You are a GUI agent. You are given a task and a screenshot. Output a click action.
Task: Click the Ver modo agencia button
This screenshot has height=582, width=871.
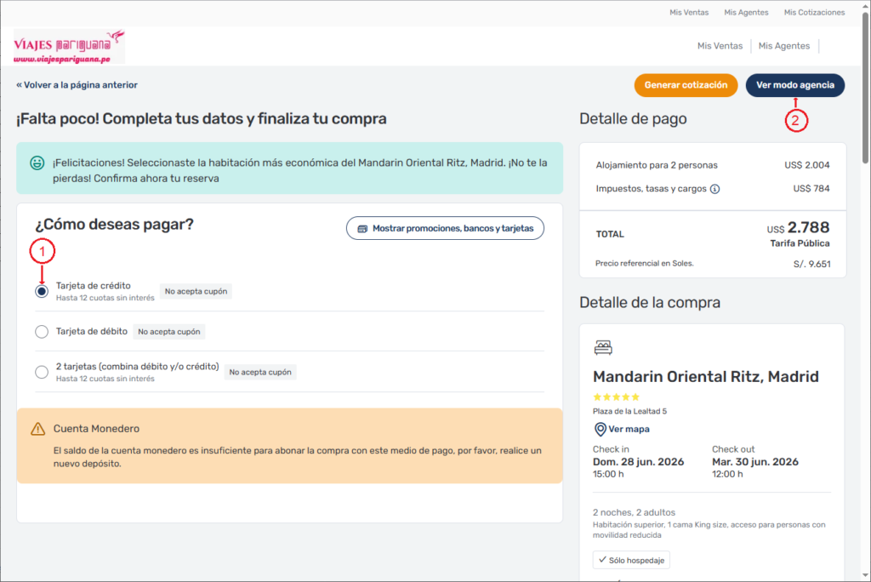tap(795, 85)
